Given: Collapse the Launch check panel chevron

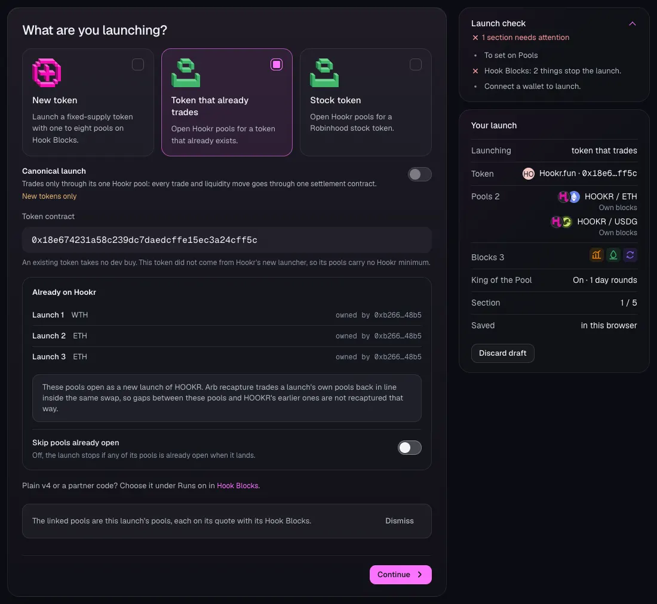Looking at the screenshot, I should (633, 24).
